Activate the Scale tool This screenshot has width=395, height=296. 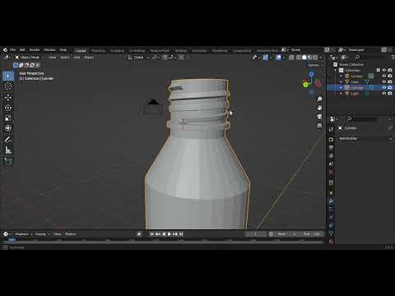pos(8,118)
